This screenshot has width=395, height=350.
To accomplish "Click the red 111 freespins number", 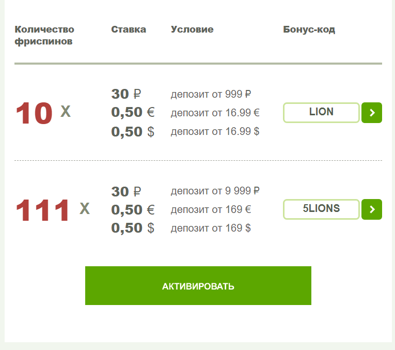I will pos(42,210).
